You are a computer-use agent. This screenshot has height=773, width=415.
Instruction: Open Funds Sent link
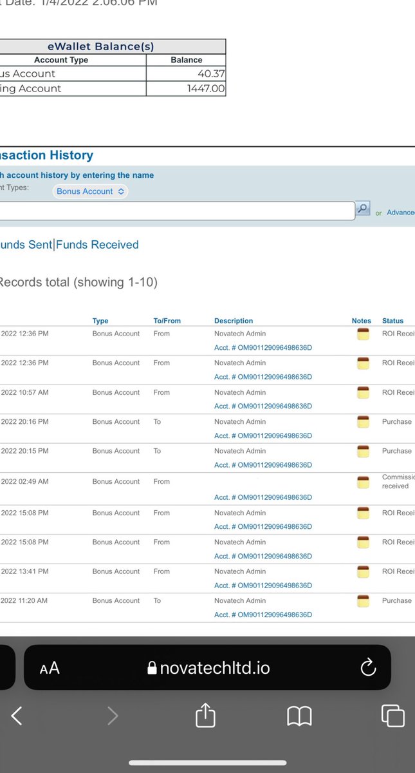[26, 245]
